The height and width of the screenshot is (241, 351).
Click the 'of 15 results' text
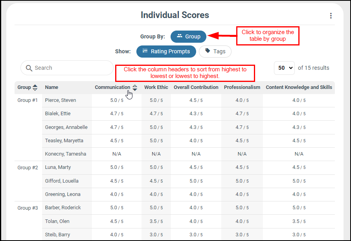[313, 68]
